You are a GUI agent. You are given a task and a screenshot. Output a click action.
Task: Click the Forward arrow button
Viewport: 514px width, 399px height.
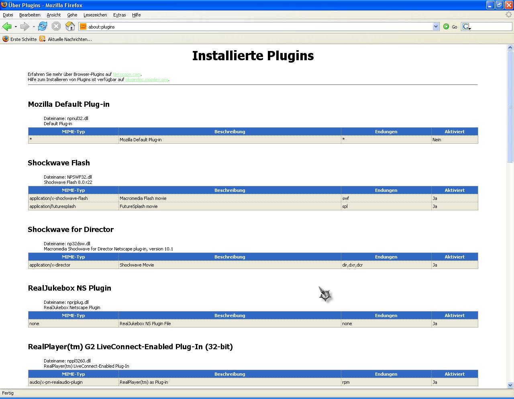[x=25, y=26]
